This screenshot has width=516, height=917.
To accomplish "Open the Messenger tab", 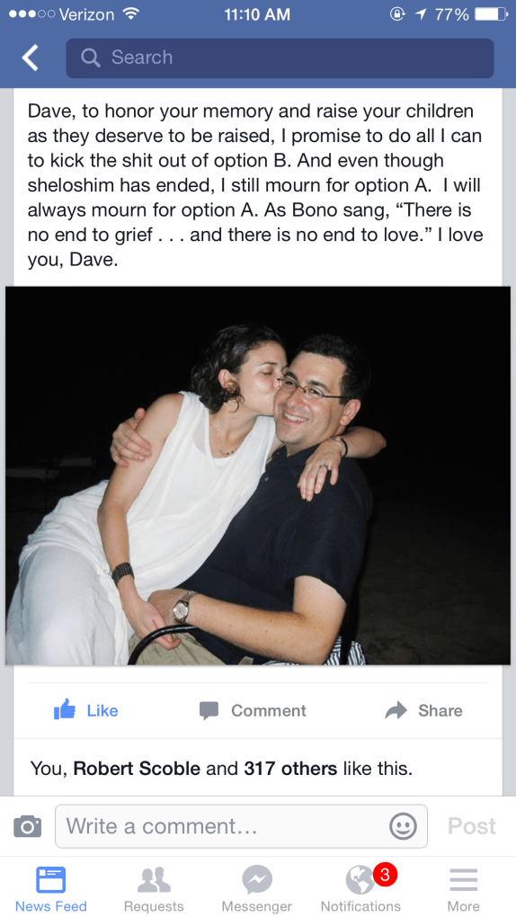I will (x=257, y=887).
